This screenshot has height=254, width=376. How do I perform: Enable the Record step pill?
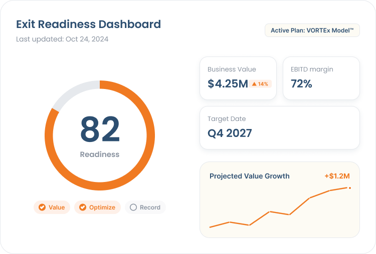click(x=145, y=207)
